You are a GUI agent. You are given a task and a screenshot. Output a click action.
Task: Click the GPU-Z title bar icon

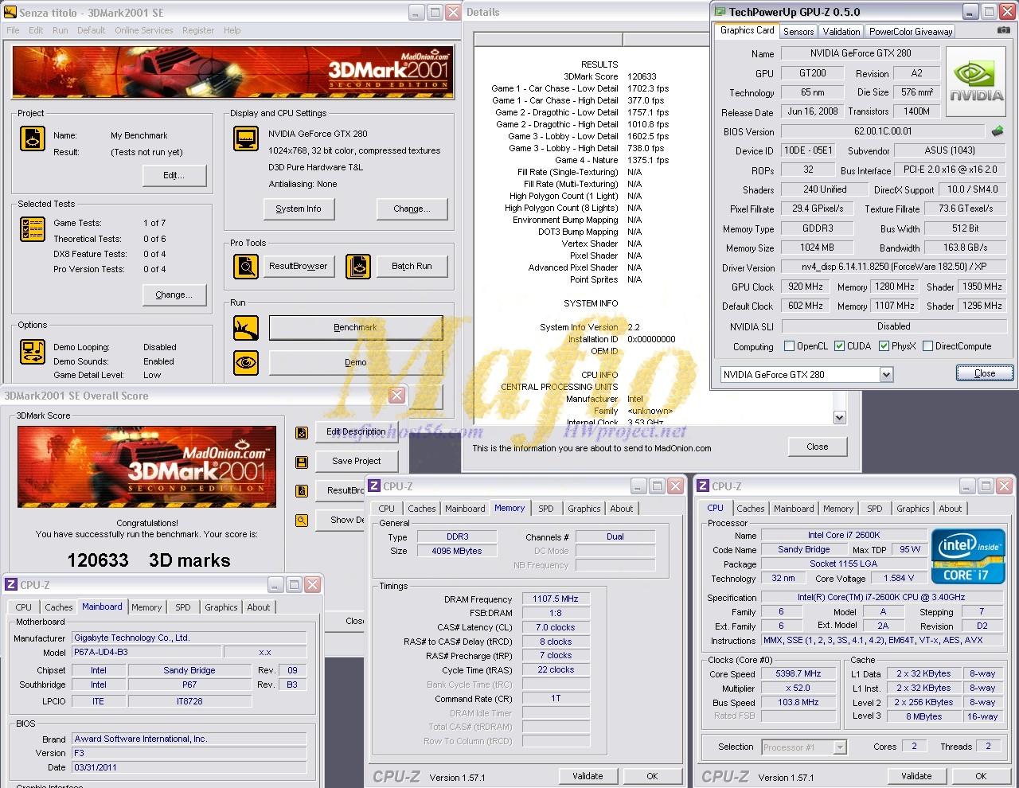[720, 12]
